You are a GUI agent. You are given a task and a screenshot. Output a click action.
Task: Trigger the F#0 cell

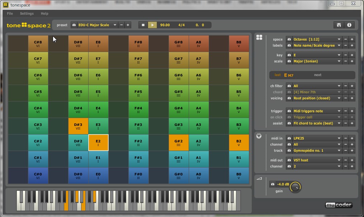tap(138, 175)
